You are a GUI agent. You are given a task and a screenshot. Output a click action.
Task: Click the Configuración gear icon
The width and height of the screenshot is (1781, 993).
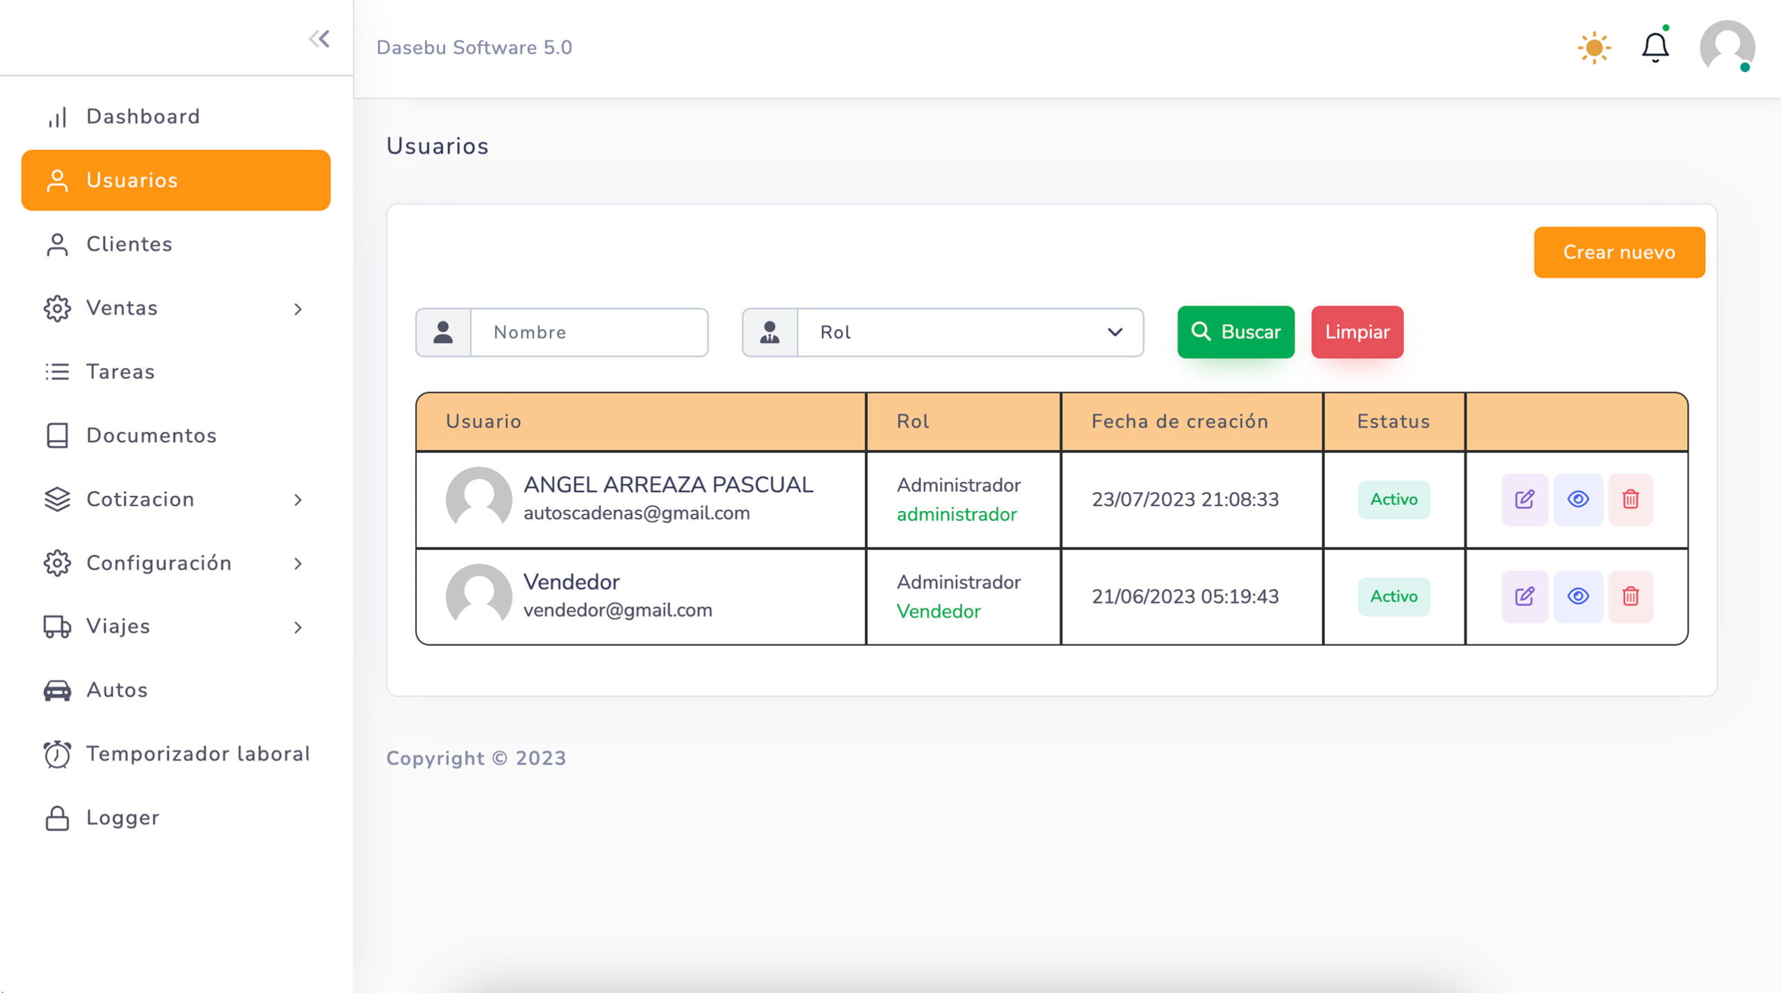pos(57,563)
